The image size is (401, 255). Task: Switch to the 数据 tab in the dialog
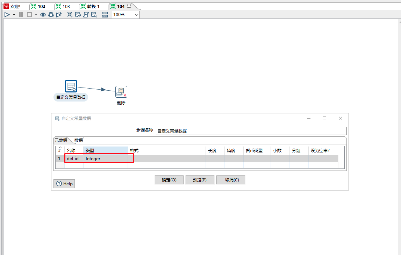pos(78,140)
